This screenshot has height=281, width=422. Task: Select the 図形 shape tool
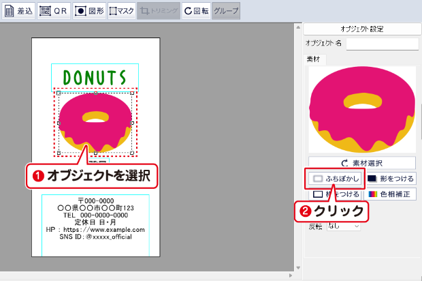pyautogui.click(x=89, y=11)
